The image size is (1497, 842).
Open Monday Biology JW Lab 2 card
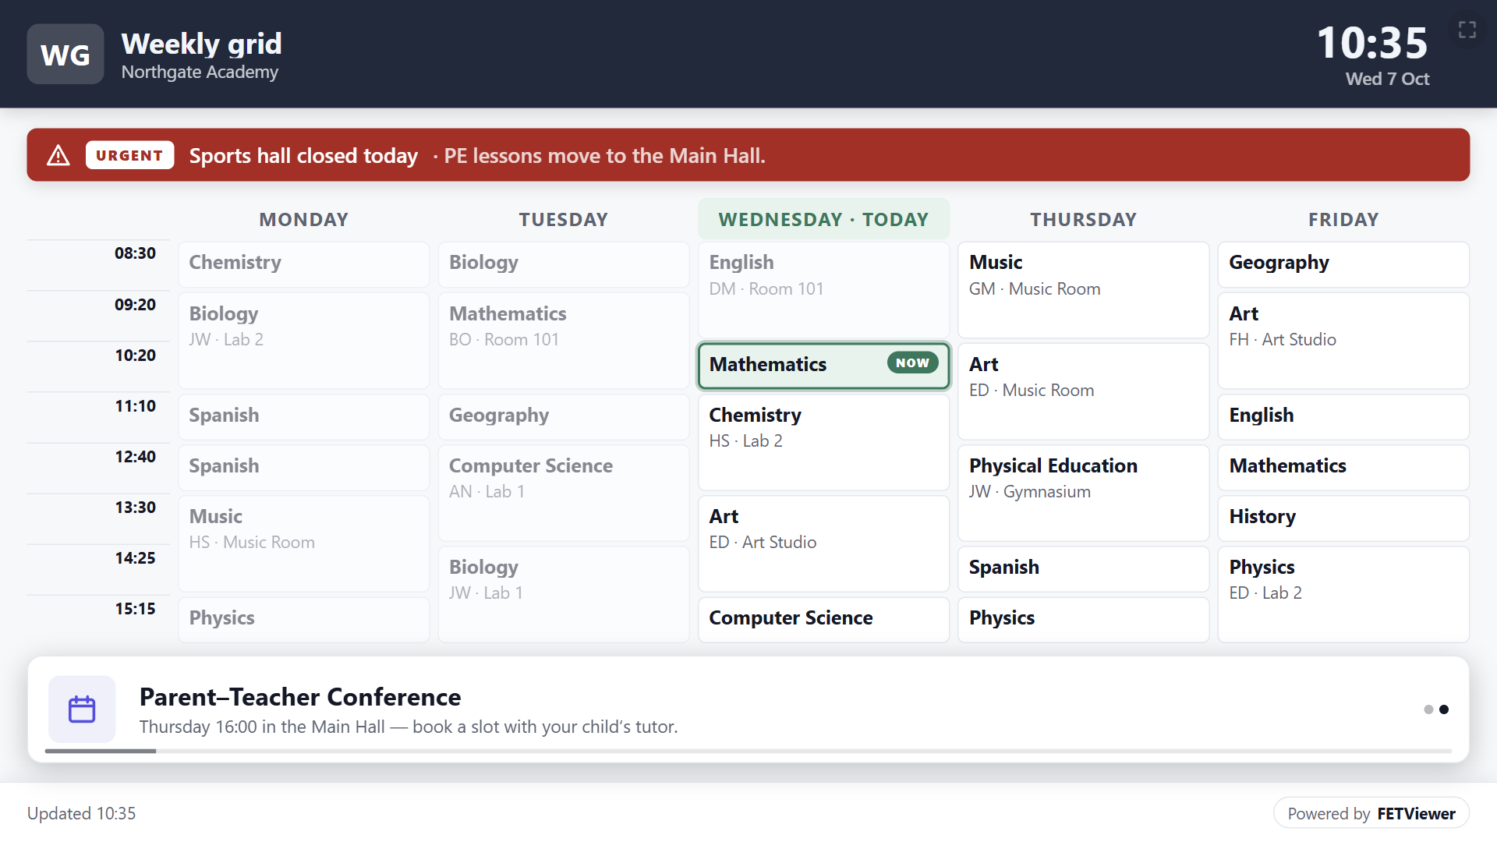coord(303,341)
